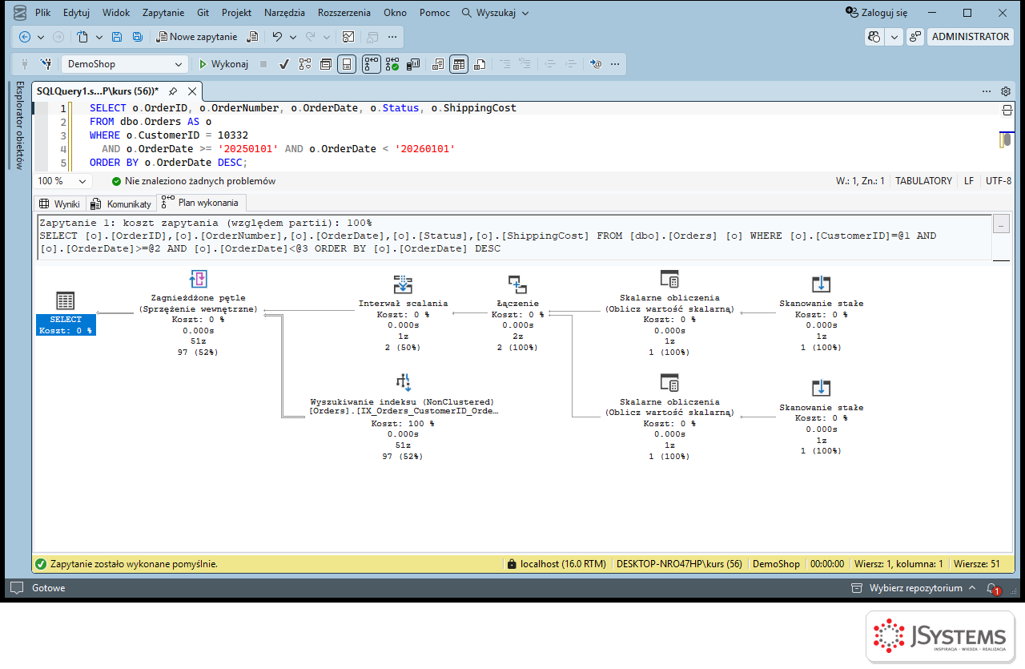Click the Undo arrow icon

pyautogui.click(x=277, y=37)
